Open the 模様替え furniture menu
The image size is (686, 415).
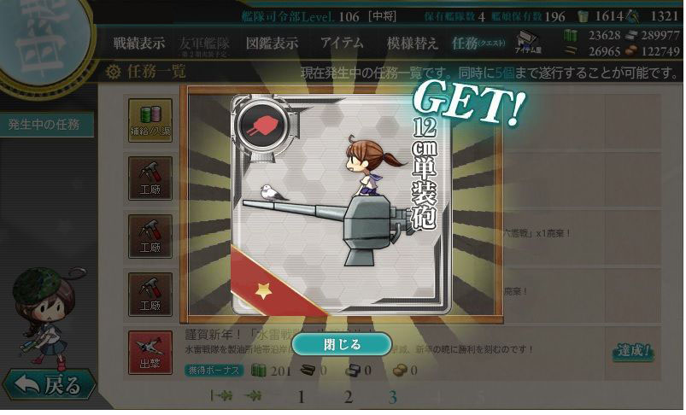coord(412,43)
